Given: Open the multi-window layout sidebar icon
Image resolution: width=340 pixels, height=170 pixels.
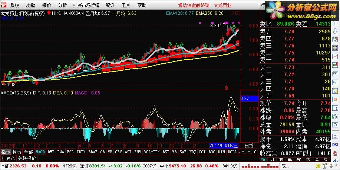Looking at the screenshot, I should pos(335,74).
